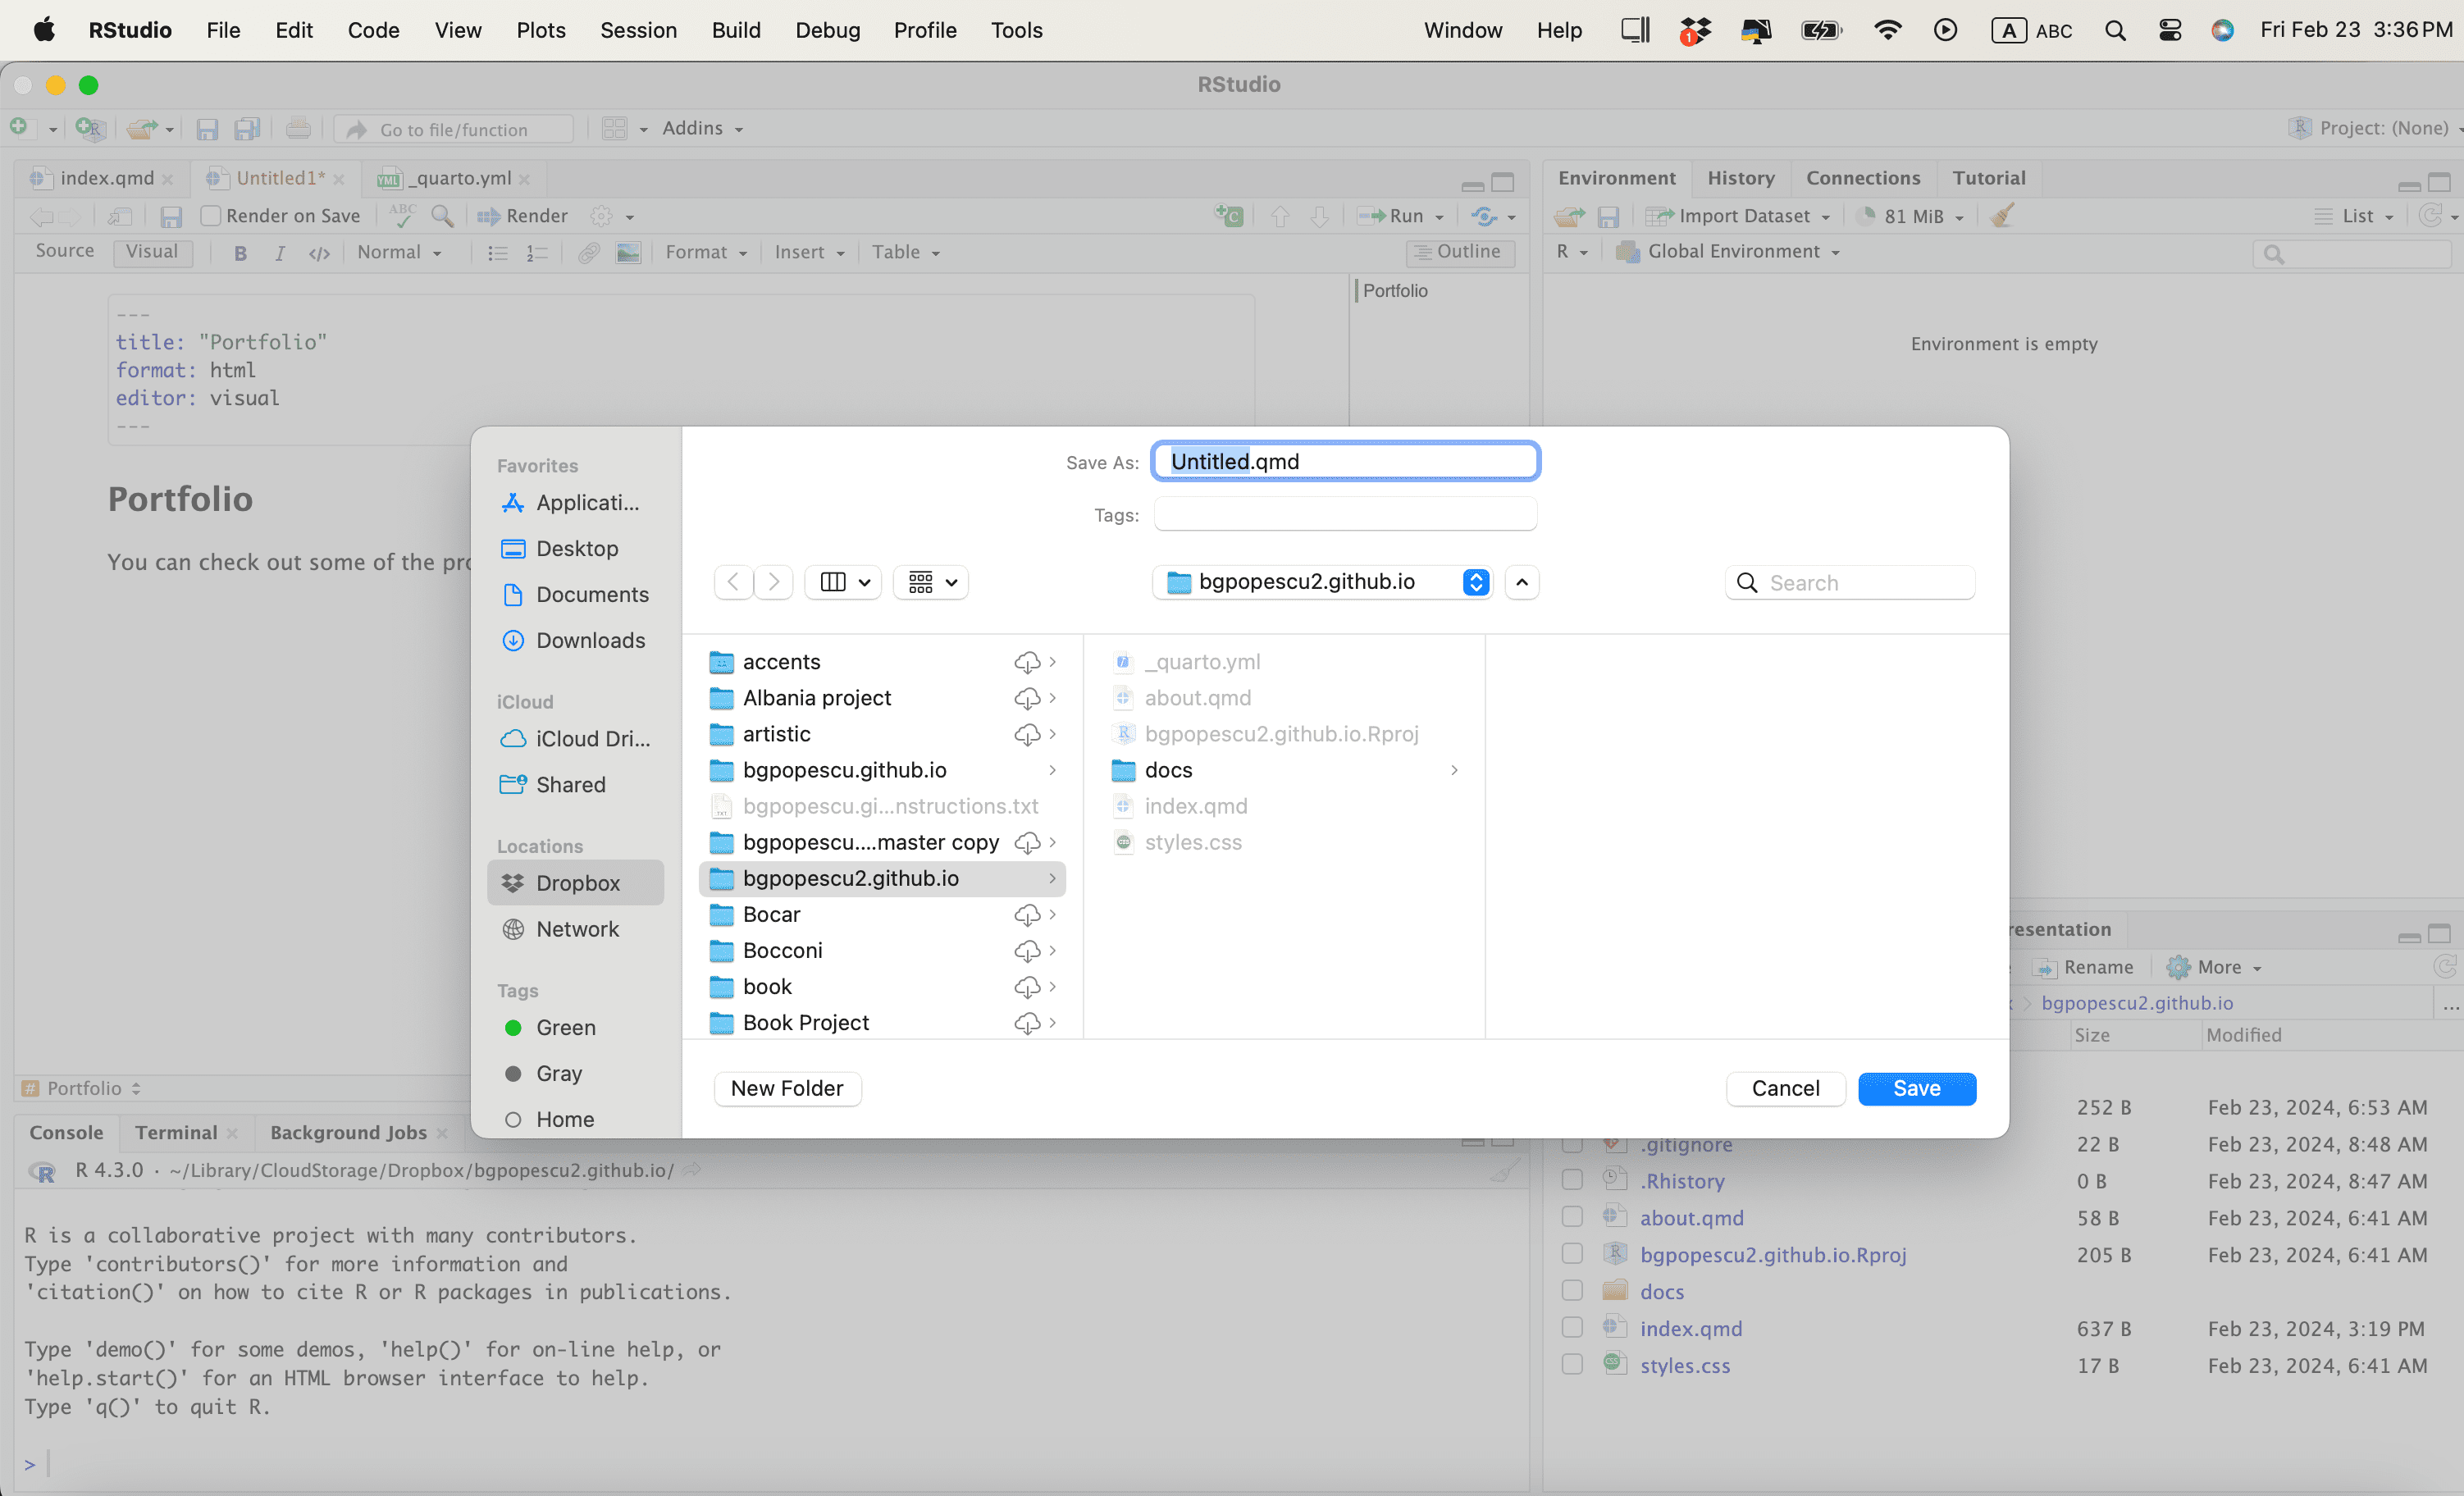Click the clear environment broom icon
Screen dimensions: 2464x1496
point(2002,216)
